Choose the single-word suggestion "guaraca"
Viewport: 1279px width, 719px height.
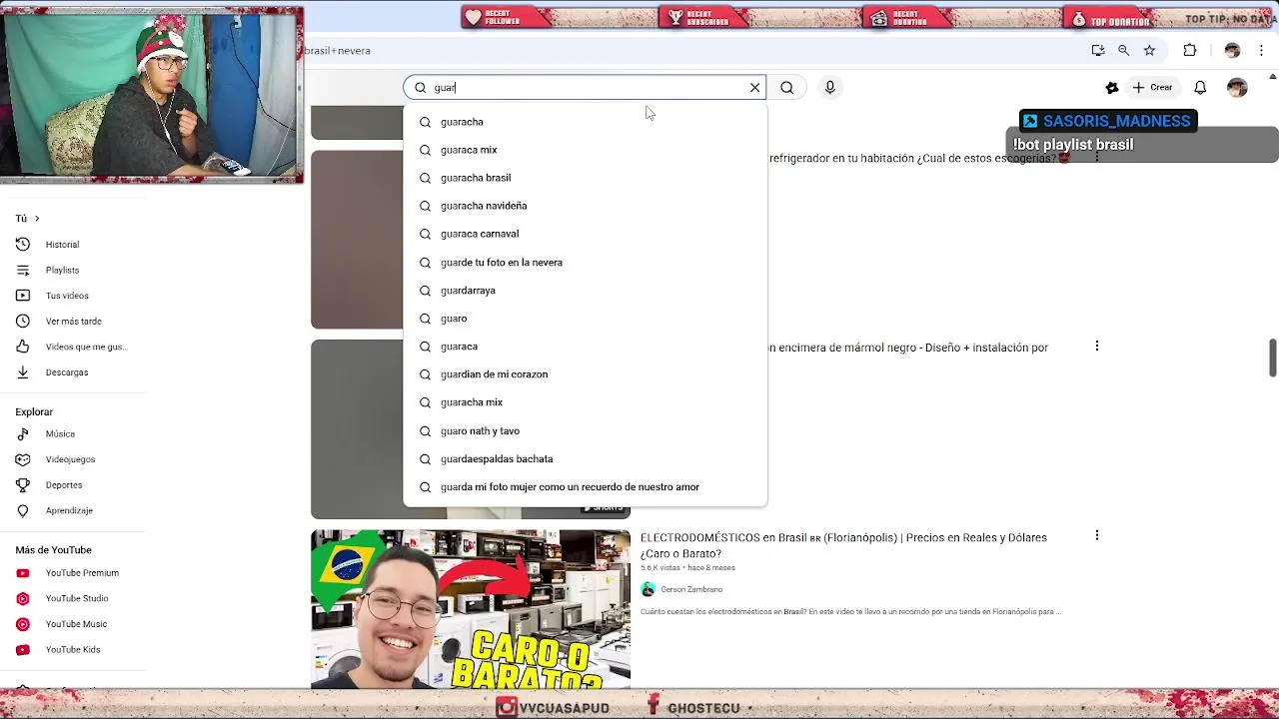pyautogui.click(x=585, y=347)
